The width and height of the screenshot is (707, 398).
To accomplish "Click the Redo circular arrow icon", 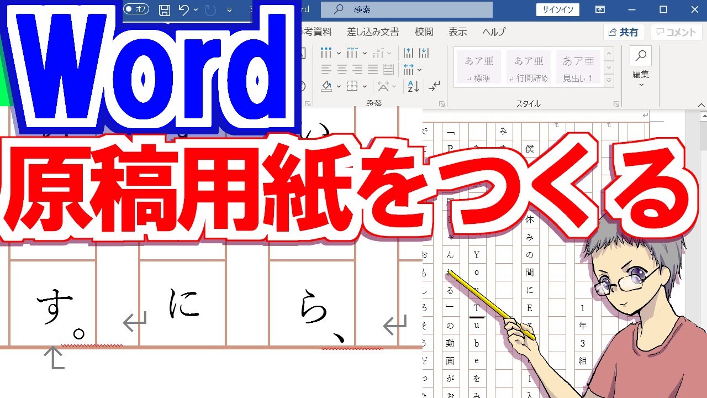I will coord(210,9).
